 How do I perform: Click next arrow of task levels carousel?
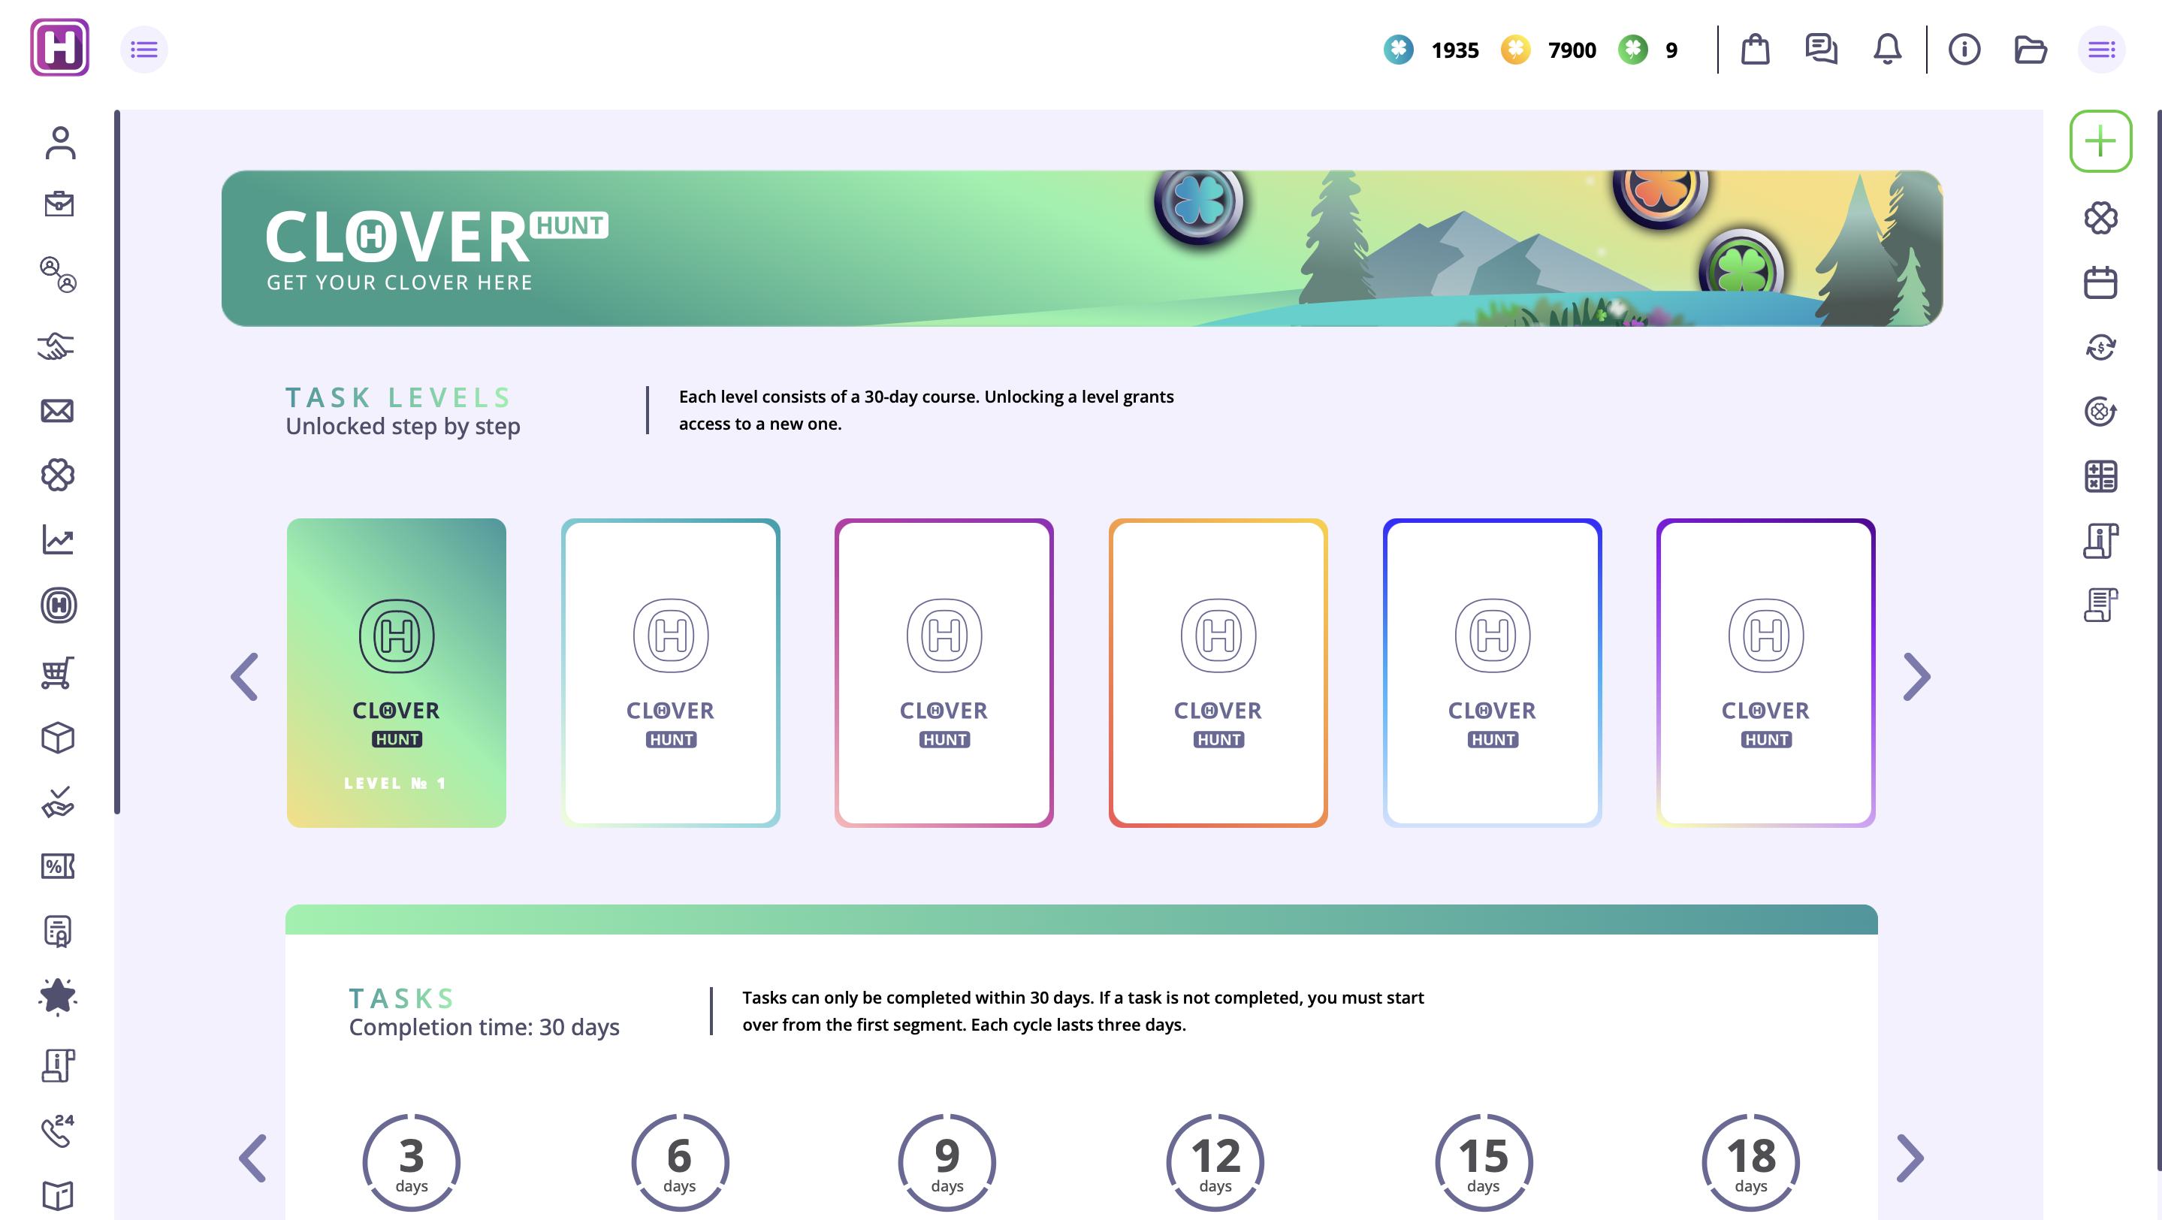1916,676
